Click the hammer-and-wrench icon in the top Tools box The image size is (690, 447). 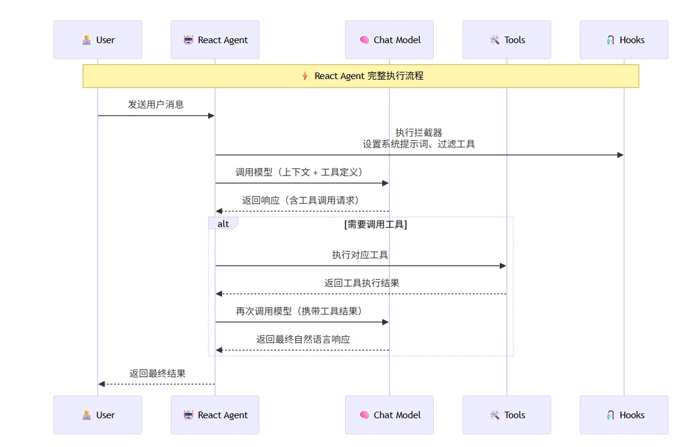point(494,40)
